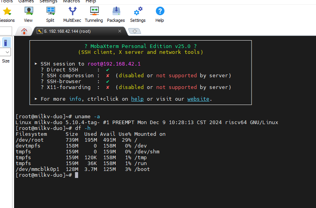This screenshot has width=316, height=208.
Task: Open the Settings menu in menu bar
Action: 48,2
